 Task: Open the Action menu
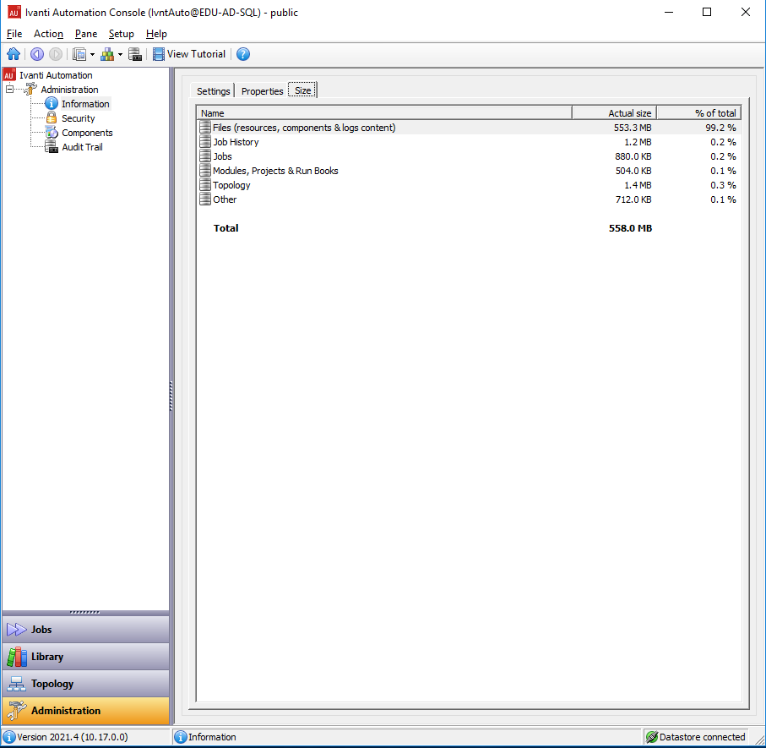(48, 34)
